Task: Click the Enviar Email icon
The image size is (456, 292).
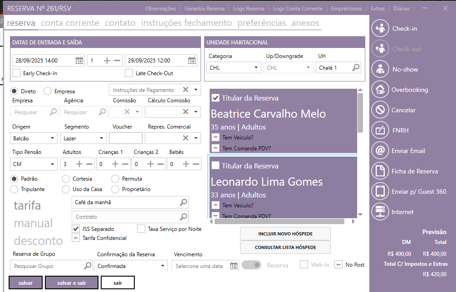Action: (380, 151)
